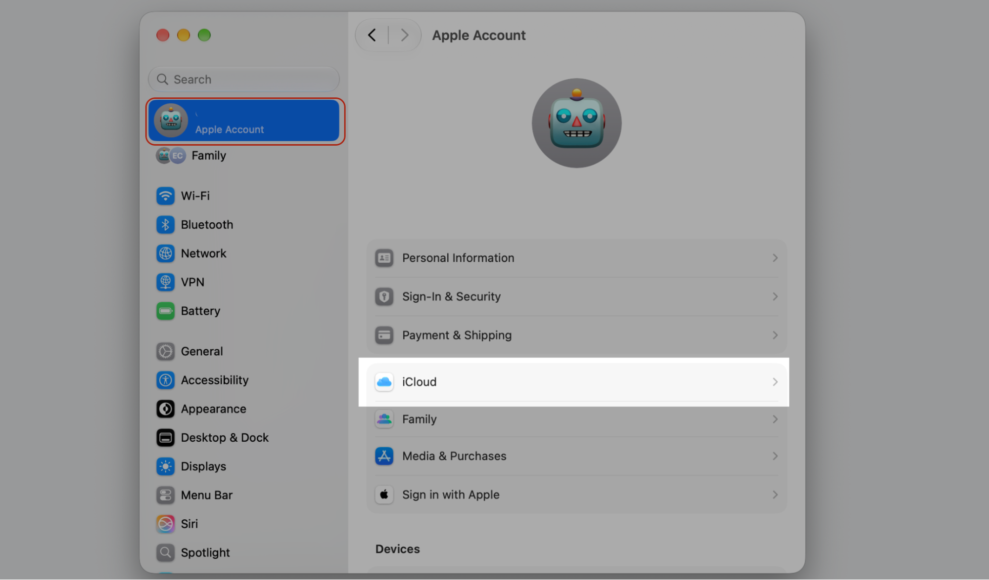Click the VPN icon in sidebar

(x=165, y=282)
